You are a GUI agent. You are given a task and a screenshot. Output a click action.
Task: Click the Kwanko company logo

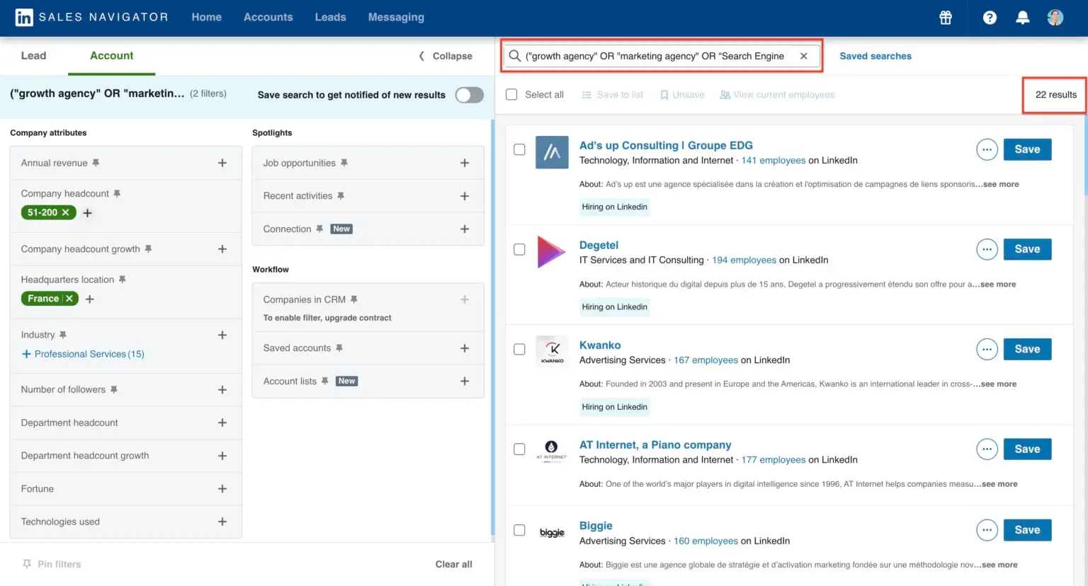tap(552, 351)
